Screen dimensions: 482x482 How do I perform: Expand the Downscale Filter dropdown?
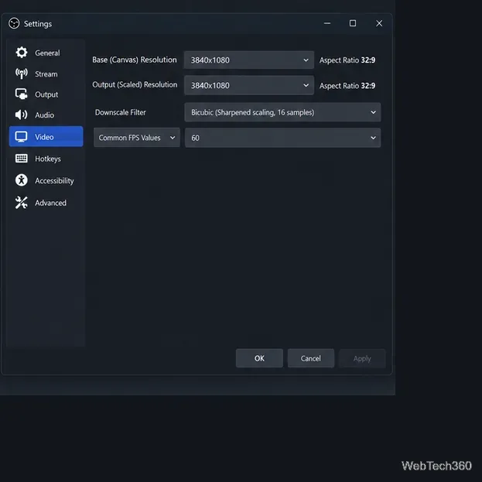[282, 112]
